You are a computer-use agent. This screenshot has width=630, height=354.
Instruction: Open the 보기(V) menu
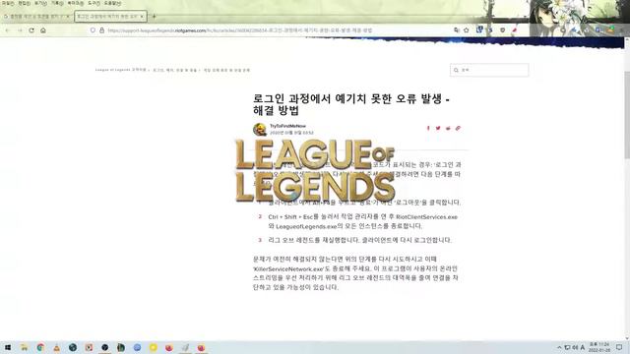pos(40,3)
